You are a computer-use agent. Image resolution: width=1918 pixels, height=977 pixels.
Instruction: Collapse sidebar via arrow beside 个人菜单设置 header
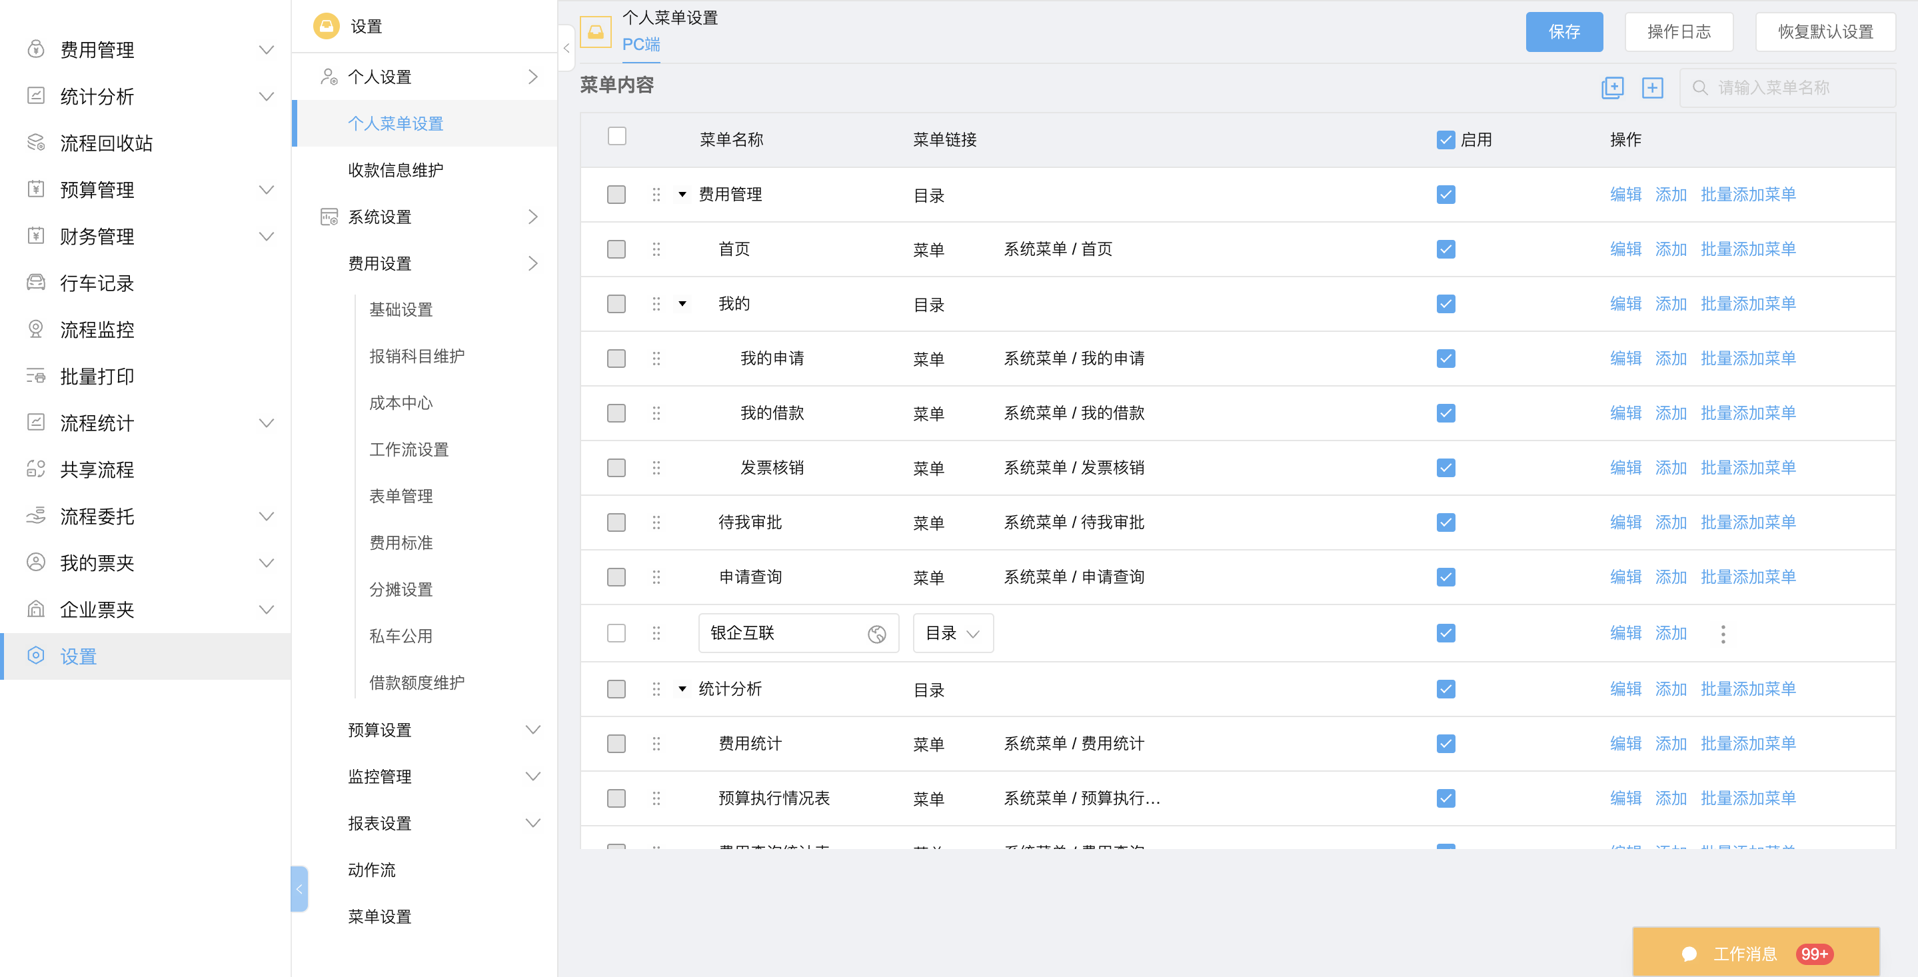click(566, 48)
